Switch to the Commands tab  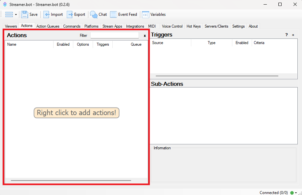pos(72,26)
